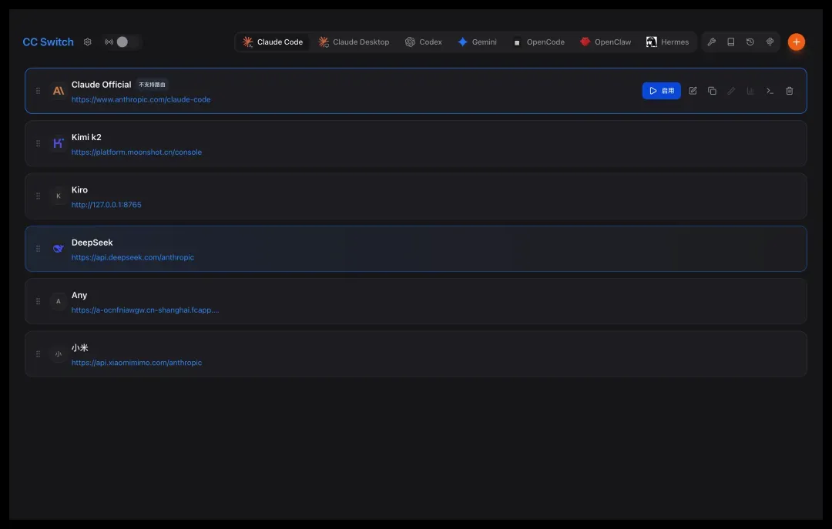
Task: Open the http://127.0.0.1:8765 link
Action: point(106,204)
